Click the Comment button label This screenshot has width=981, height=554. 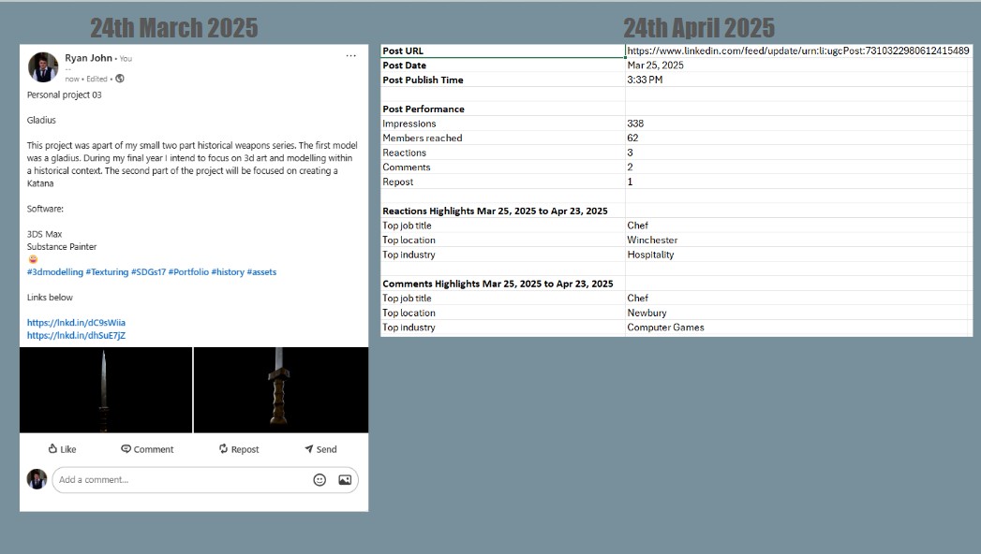(154, 449)
